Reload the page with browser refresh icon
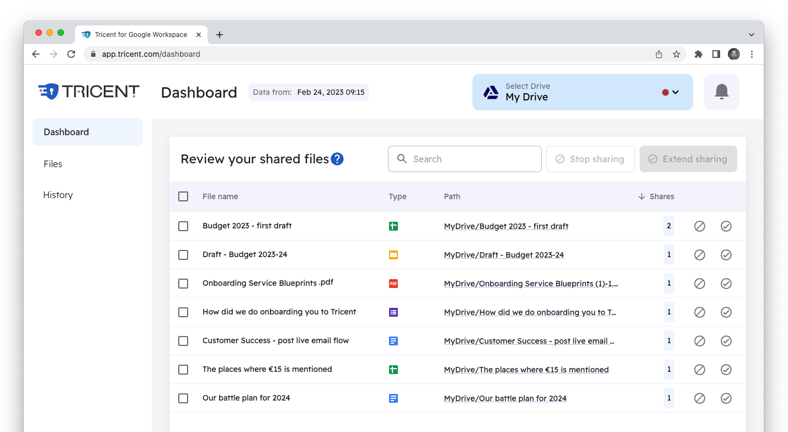This screenshot has width=788, height=432. click(71, 54)
